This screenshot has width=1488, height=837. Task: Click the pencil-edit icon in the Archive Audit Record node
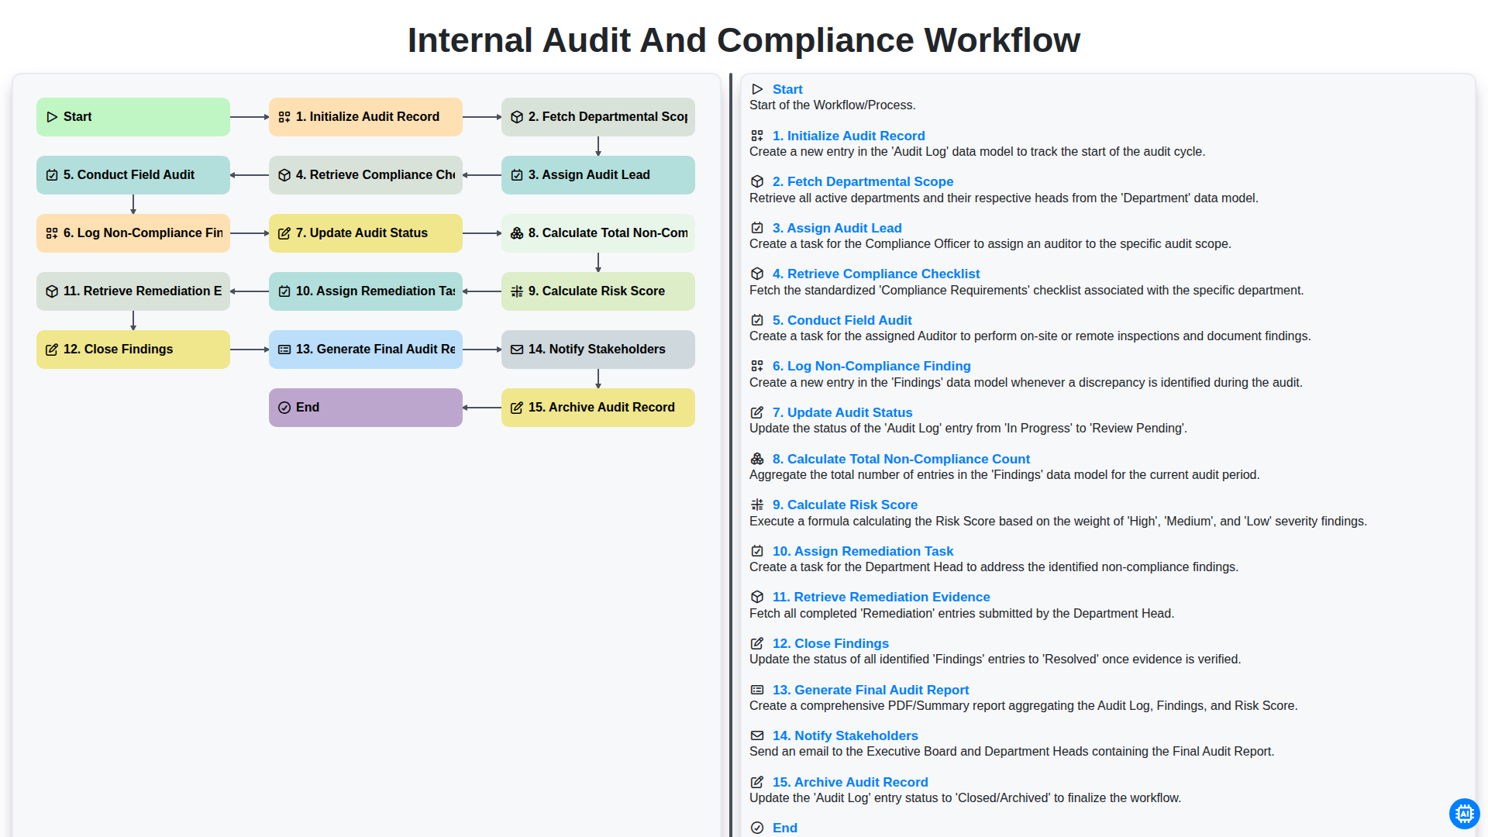pyautogui.click(x=517, y=408)
